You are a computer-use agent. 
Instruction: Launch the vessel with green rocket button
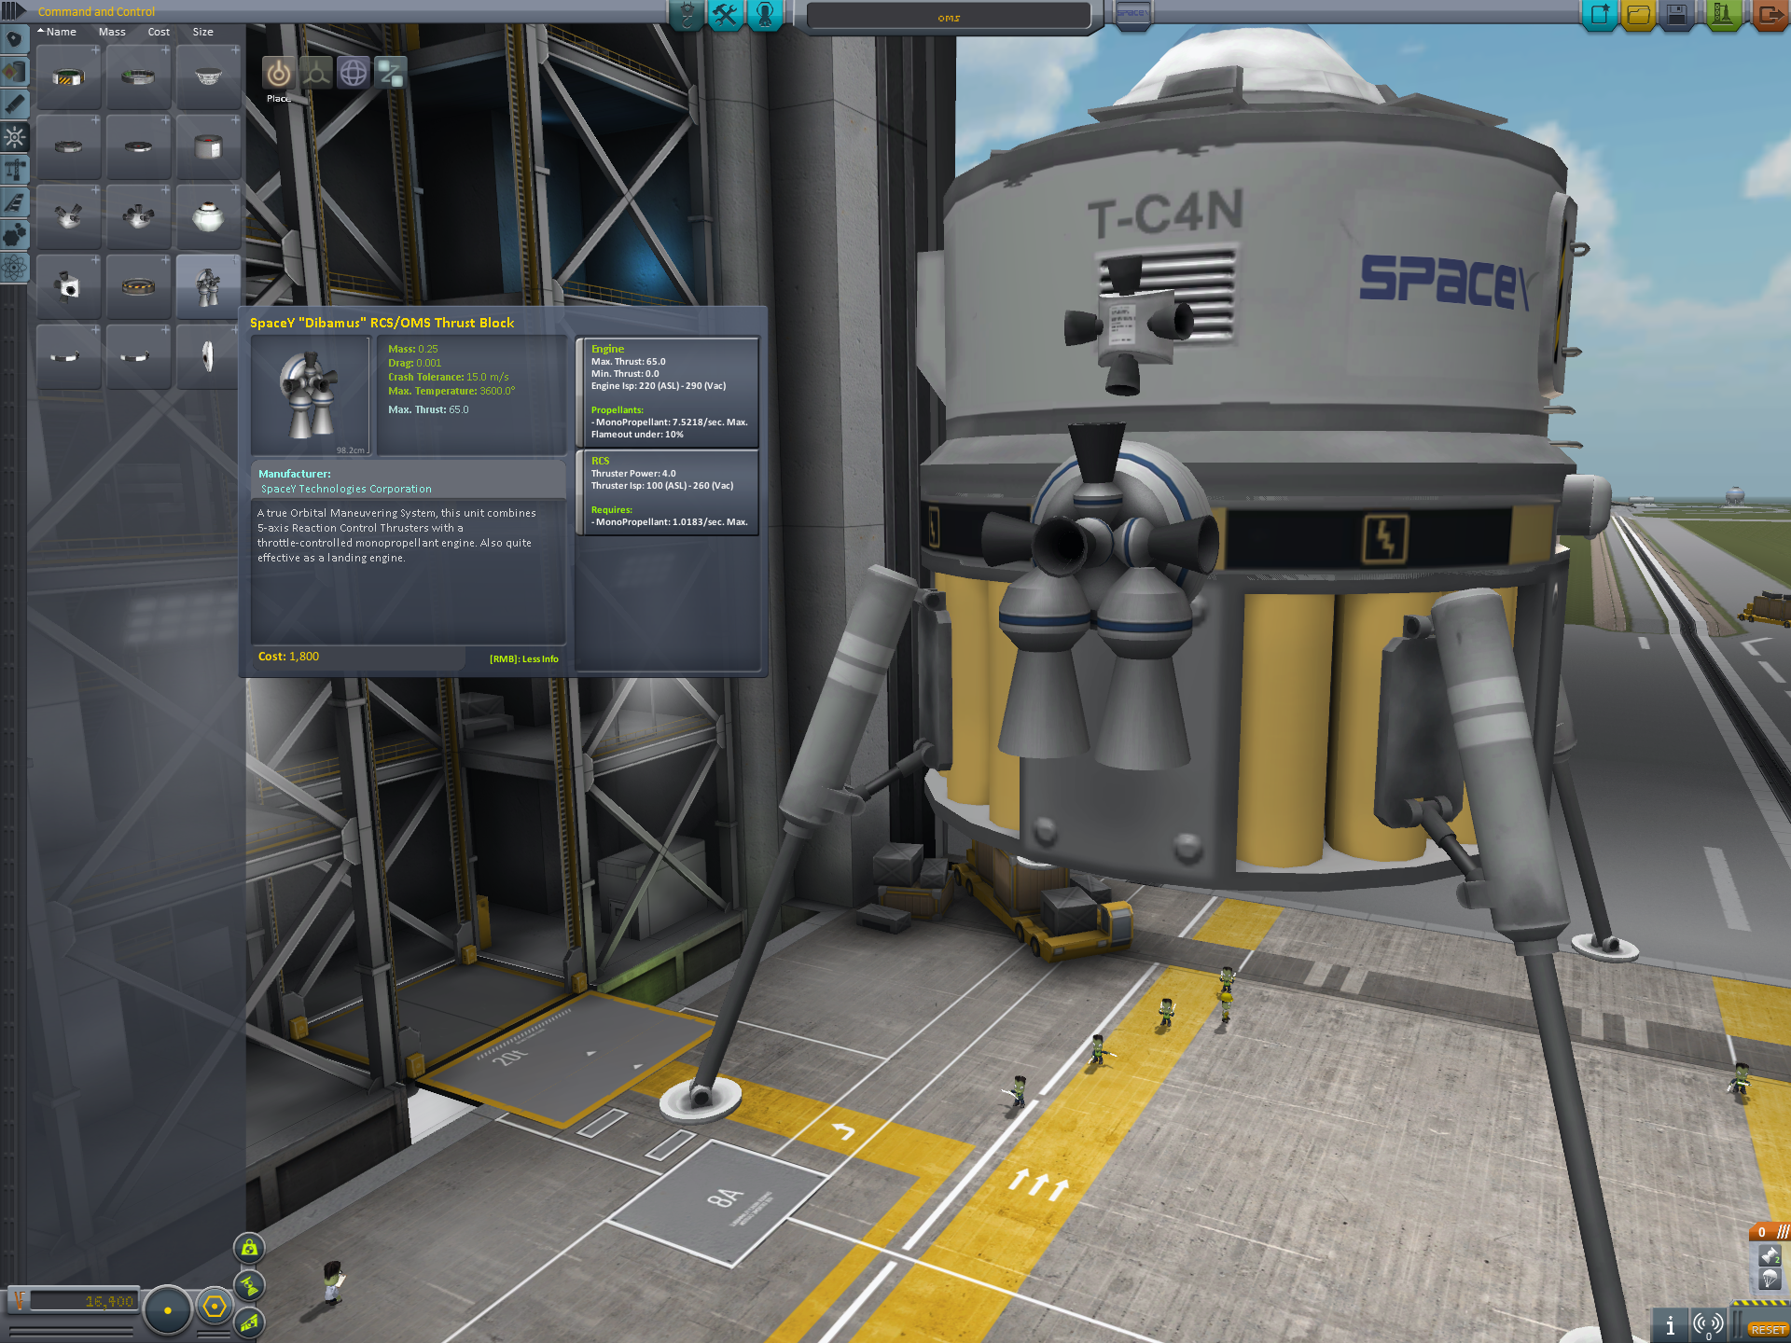tap(1723, 15)
